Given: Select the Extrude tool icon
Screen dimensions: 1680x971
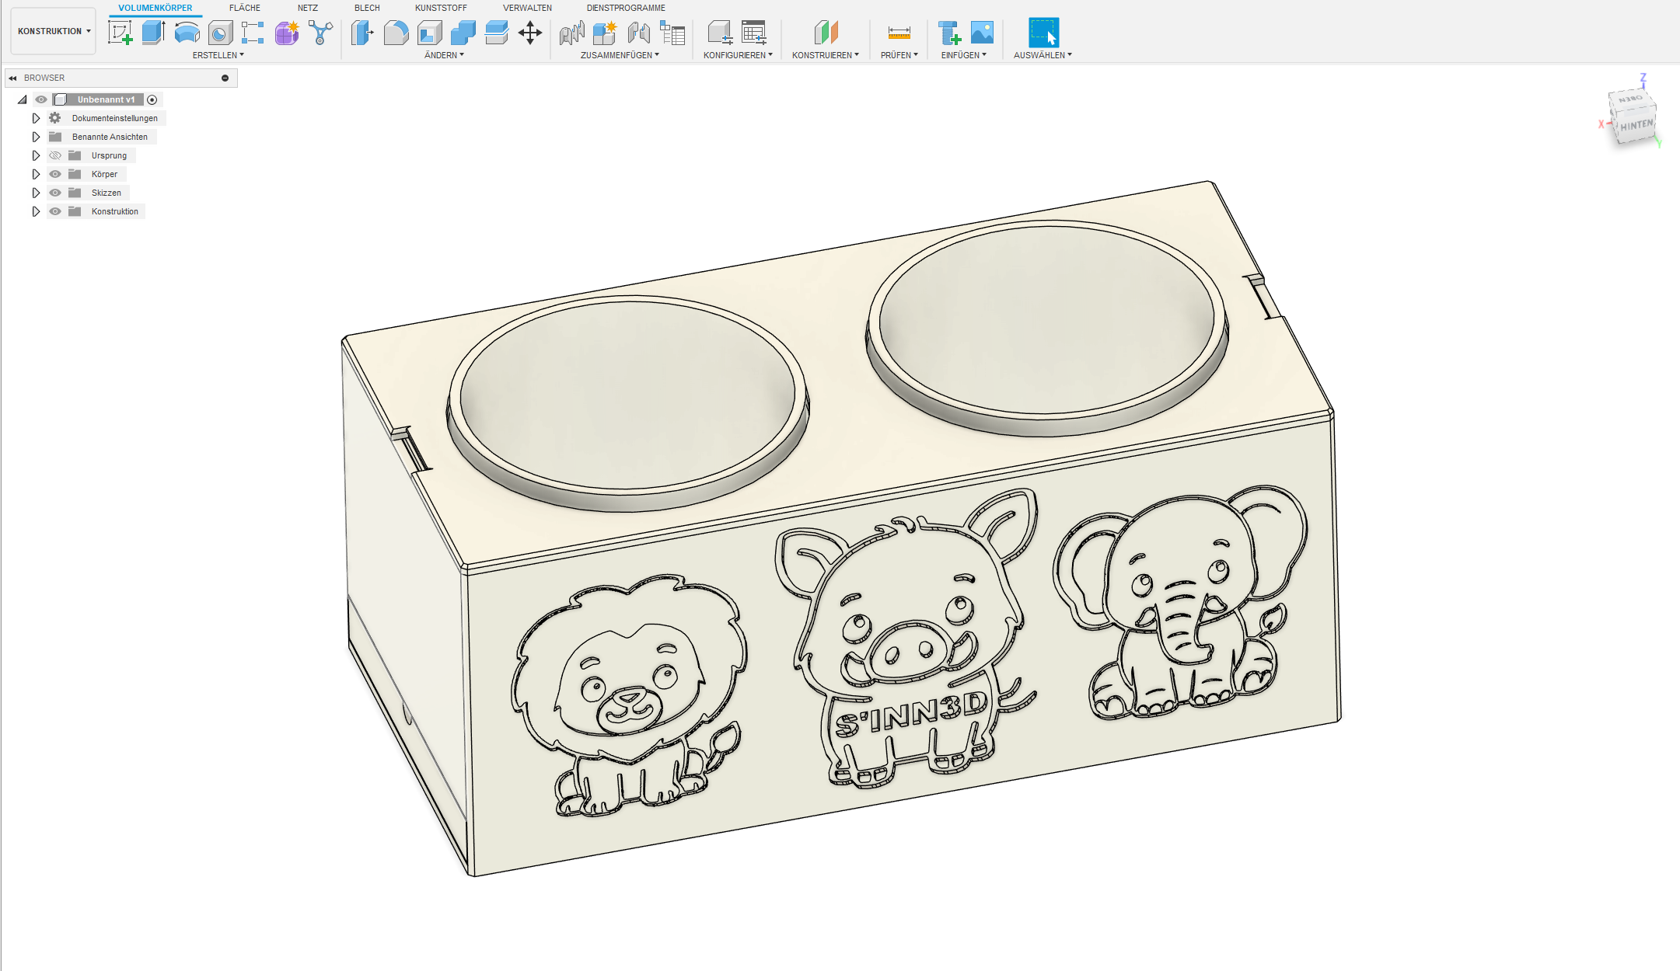Looking at the screenshot, I should point(153,33).
